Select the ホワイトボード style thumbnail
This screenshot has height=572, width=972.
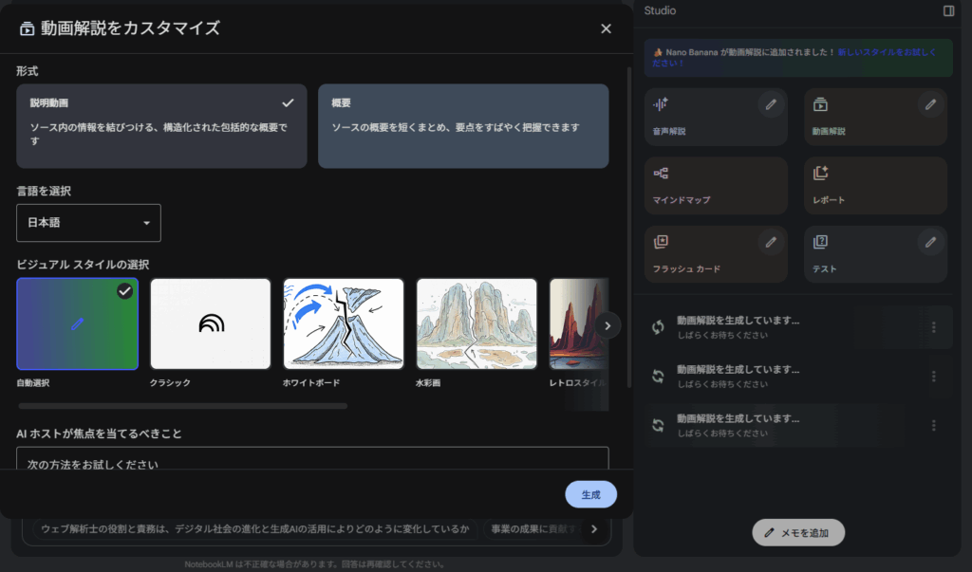(344, 323)
